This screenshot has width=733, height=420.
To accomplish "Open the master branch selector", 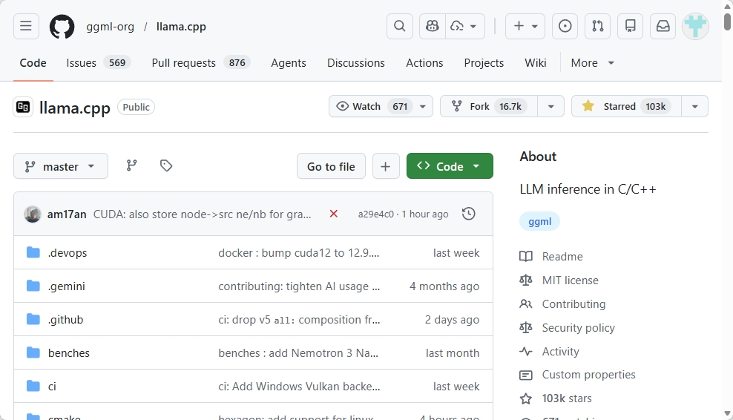I will (61, 166).
